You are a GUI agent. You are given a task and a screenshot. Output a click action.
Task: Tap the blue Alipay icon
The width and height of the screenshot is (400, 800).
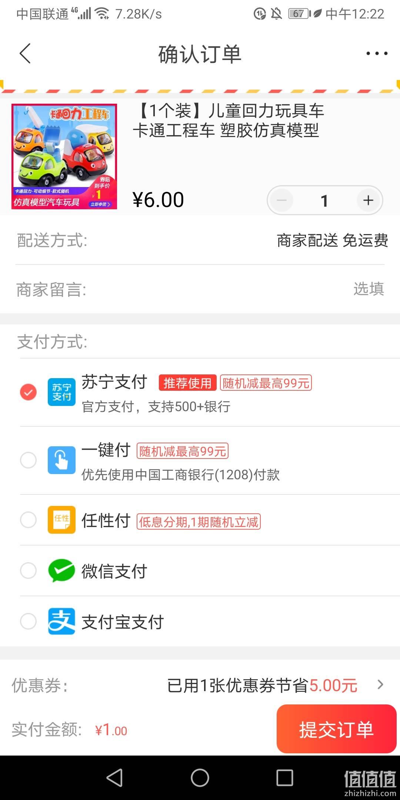coord(61,621)
